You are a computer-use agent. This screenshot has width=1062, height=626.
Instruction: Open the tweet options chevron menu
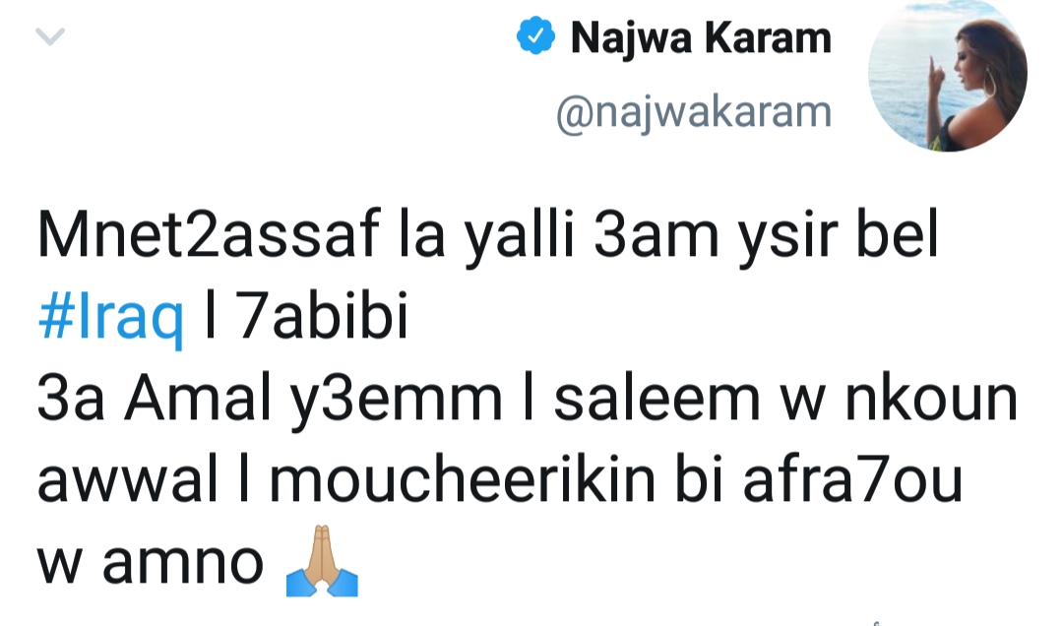click(49, 37)
